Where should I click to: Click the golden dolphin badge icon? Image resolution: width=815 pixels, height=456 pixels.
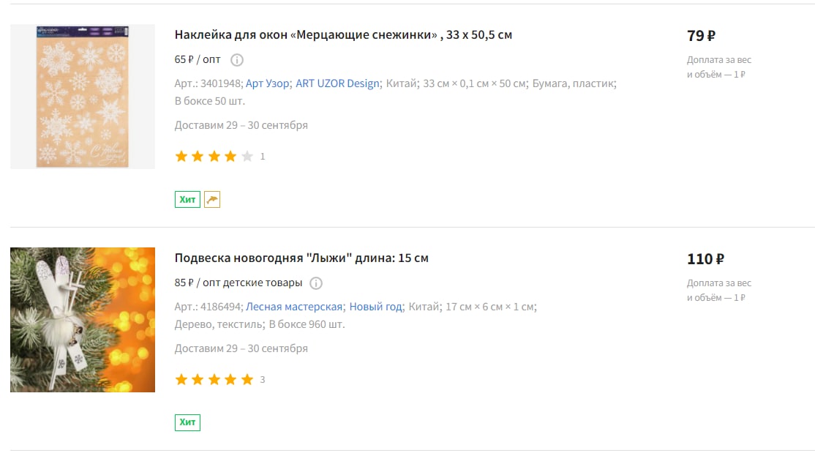pyautogui.click(x=212, y=199)
